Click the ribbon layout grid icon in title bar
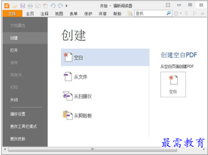 [x=168, y=5]
